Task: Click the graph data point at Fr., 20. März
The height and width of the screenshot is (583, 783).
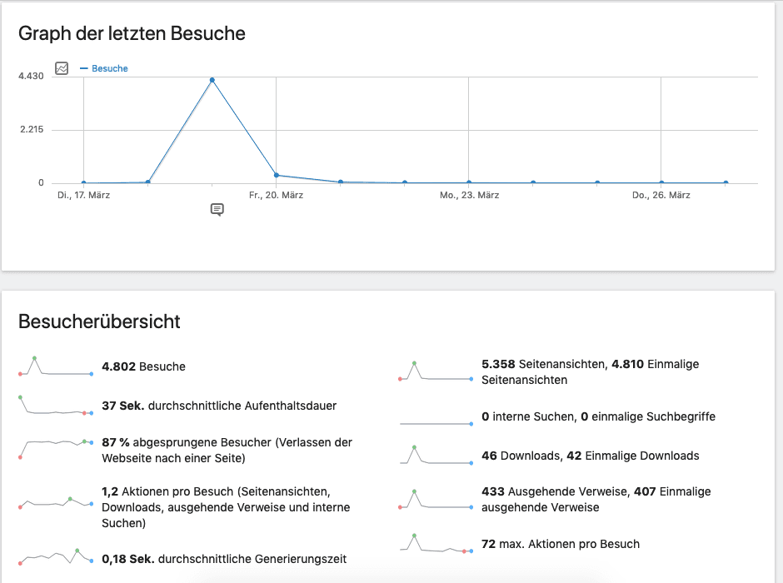Action: [x=277, y=175]
